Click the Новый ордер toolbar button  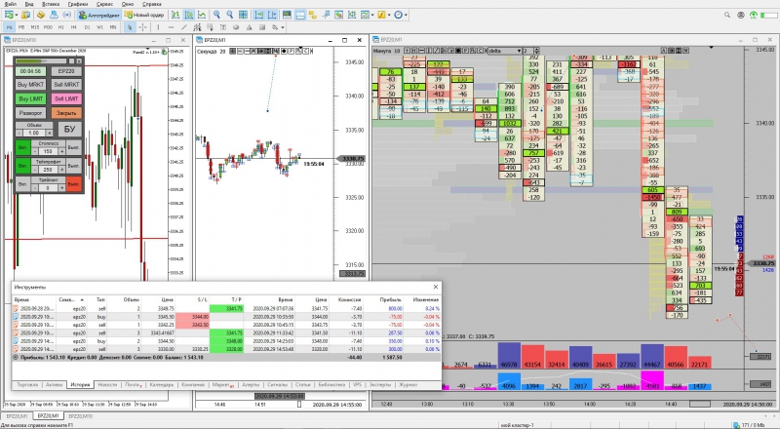(x=144, y=15)
